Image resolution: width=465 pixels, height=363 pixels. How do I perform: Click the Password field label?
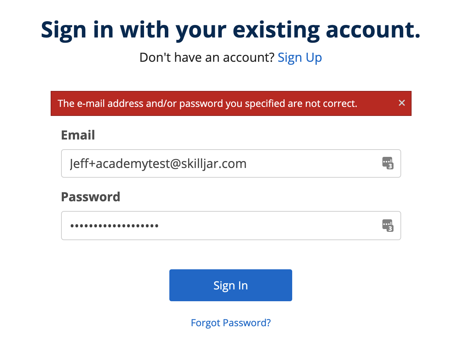(x=91, y=197)
